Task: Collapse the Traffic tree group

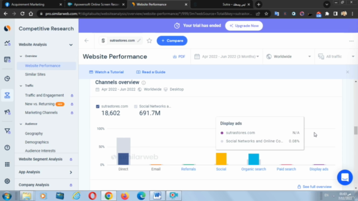Action: 21,85
